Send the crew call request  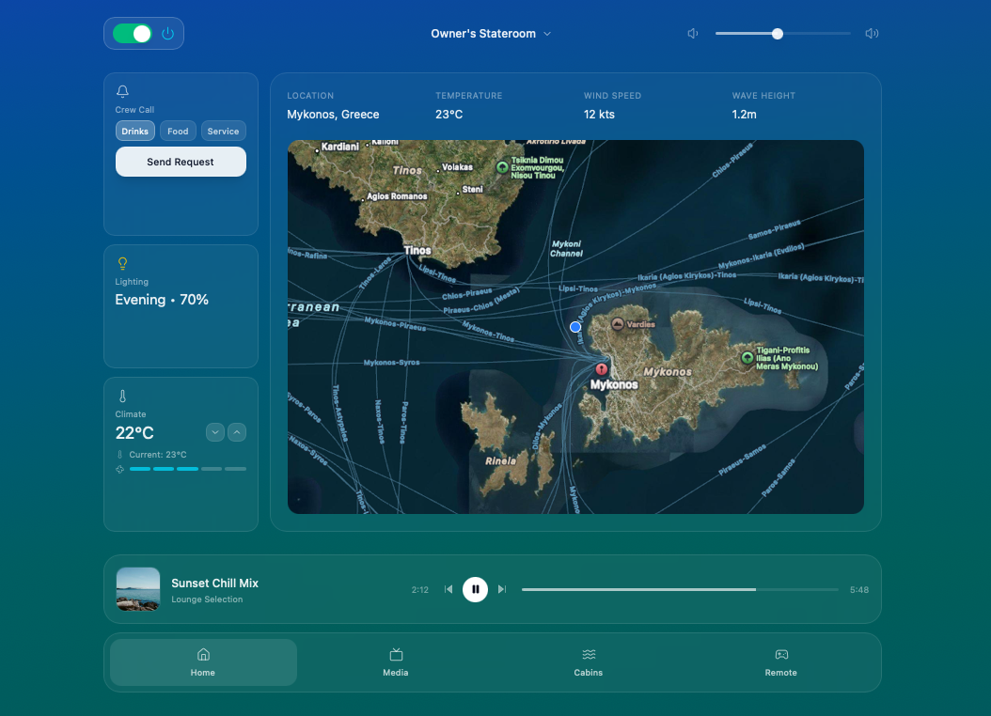181,162
